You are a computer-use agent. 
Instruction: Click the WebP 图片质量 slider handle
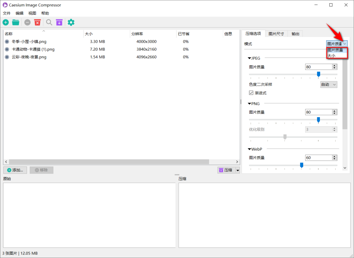click(x=302, y=165)
